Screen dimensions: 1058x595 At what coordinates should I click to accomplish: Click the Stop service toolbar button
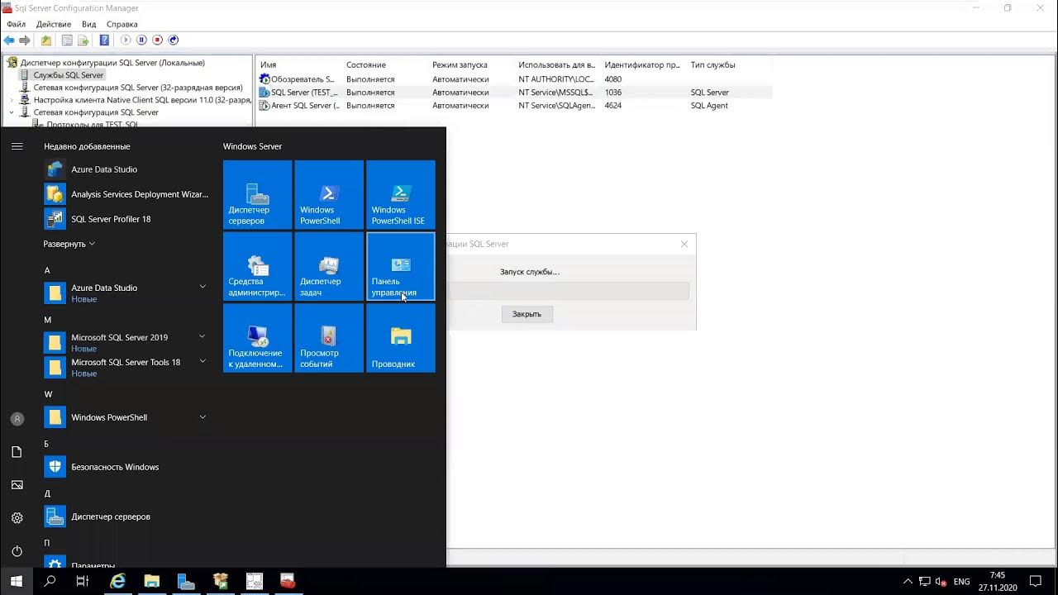point(157,40)
